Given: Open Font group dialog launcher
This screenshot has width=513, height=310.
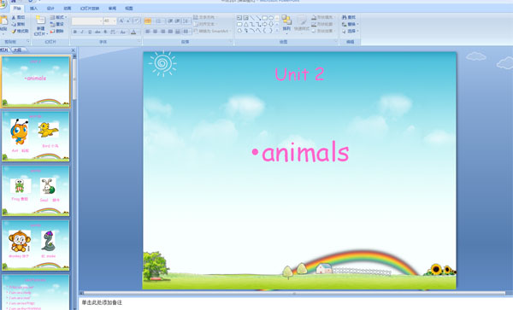Looking at the screenshot, I should coord(139,42).
